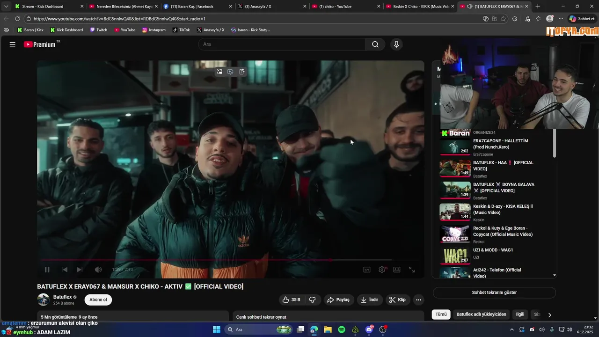
Task: Select the İlgili filter chip
Action: click(520, 315)
